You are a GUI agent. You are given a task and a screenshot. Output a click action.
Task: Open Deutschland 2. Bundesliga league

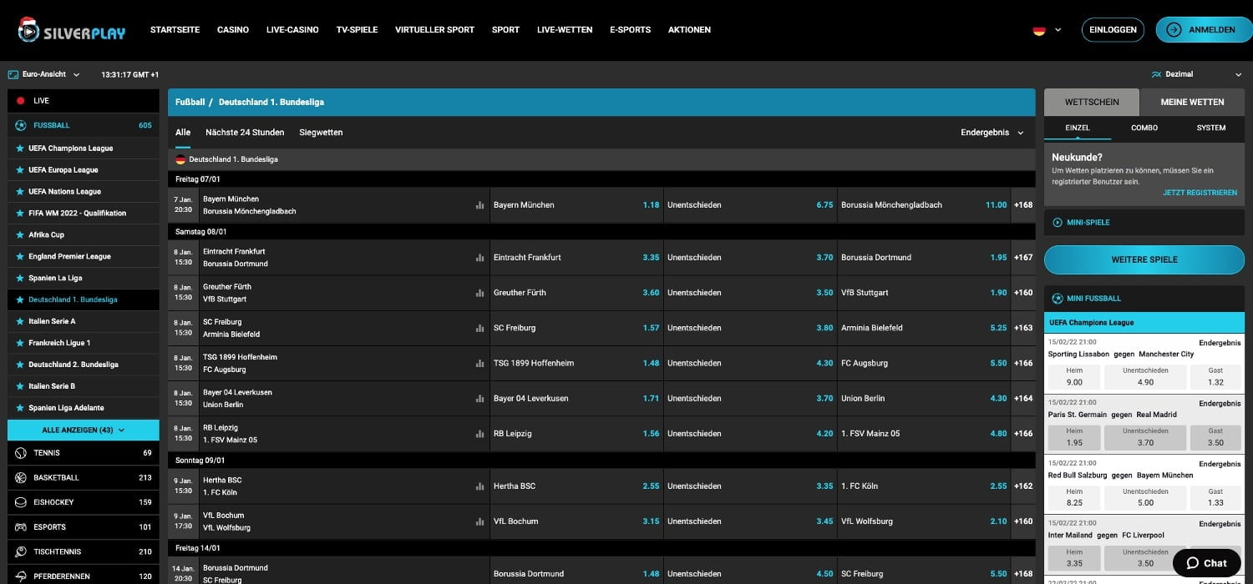tap(84, 365)
